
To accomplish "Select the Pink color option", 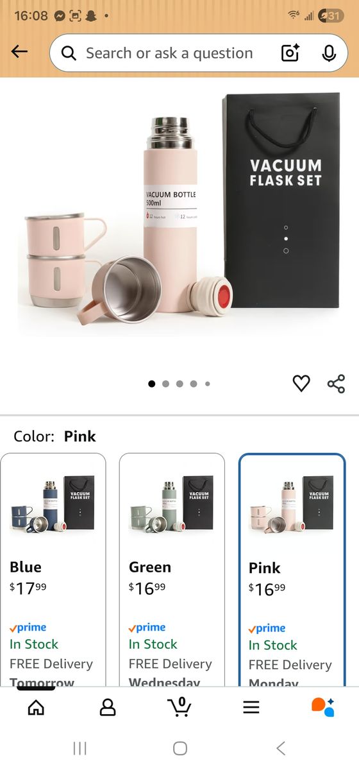I will point(292,570).
